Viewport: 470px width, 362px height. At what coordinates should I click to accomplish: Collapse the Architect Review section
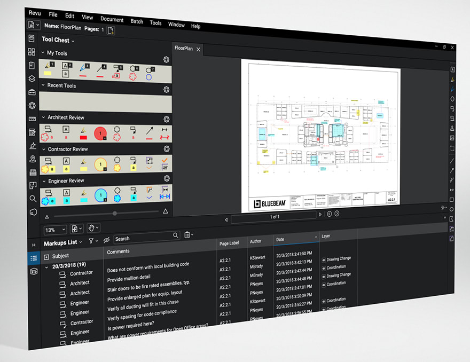[x=43, y=117]
